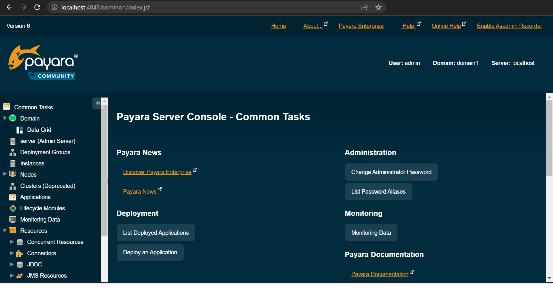Select JMS Resources tree item
553x290 pixels.
pyautogui.click(x=47, y=276)
